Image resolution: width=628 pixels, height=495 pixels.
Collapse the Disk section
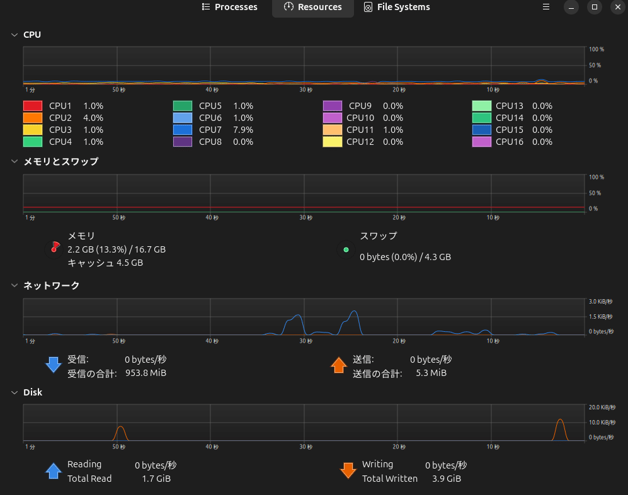click(14, 392)
